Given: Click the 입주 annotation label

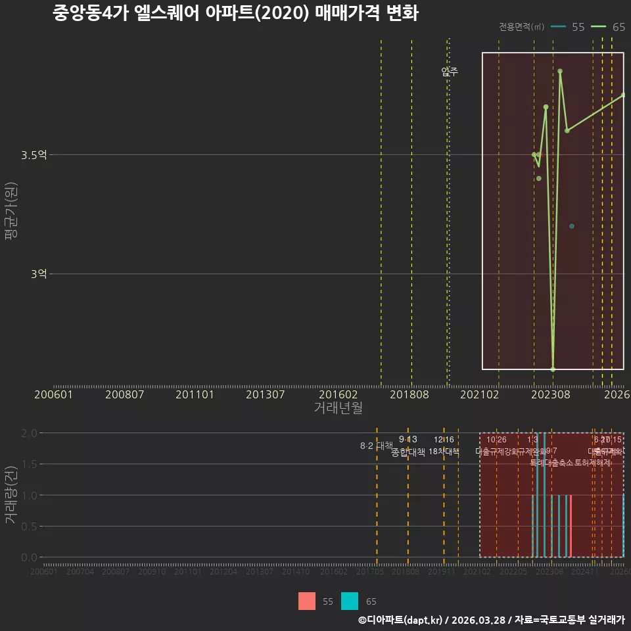Looking at the screenshot, I should (x=450, y=72).
